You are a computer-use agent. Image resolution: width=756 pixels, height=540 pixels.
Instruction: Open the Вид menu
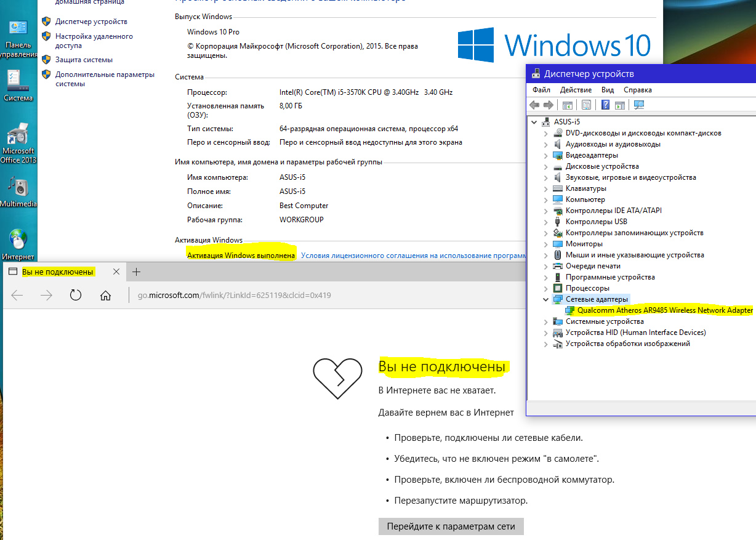[x=608, y=90]
